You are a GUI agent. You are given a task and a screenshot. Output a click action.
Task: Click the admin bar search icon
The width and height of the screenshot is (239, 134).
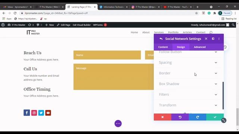(233, 25)
